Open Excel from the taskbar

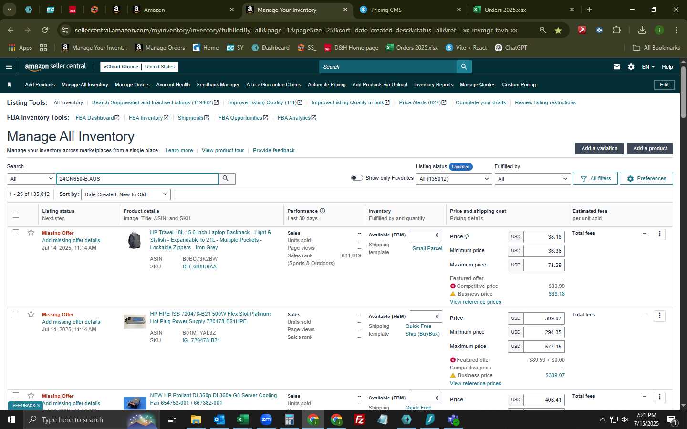point(242,419)
